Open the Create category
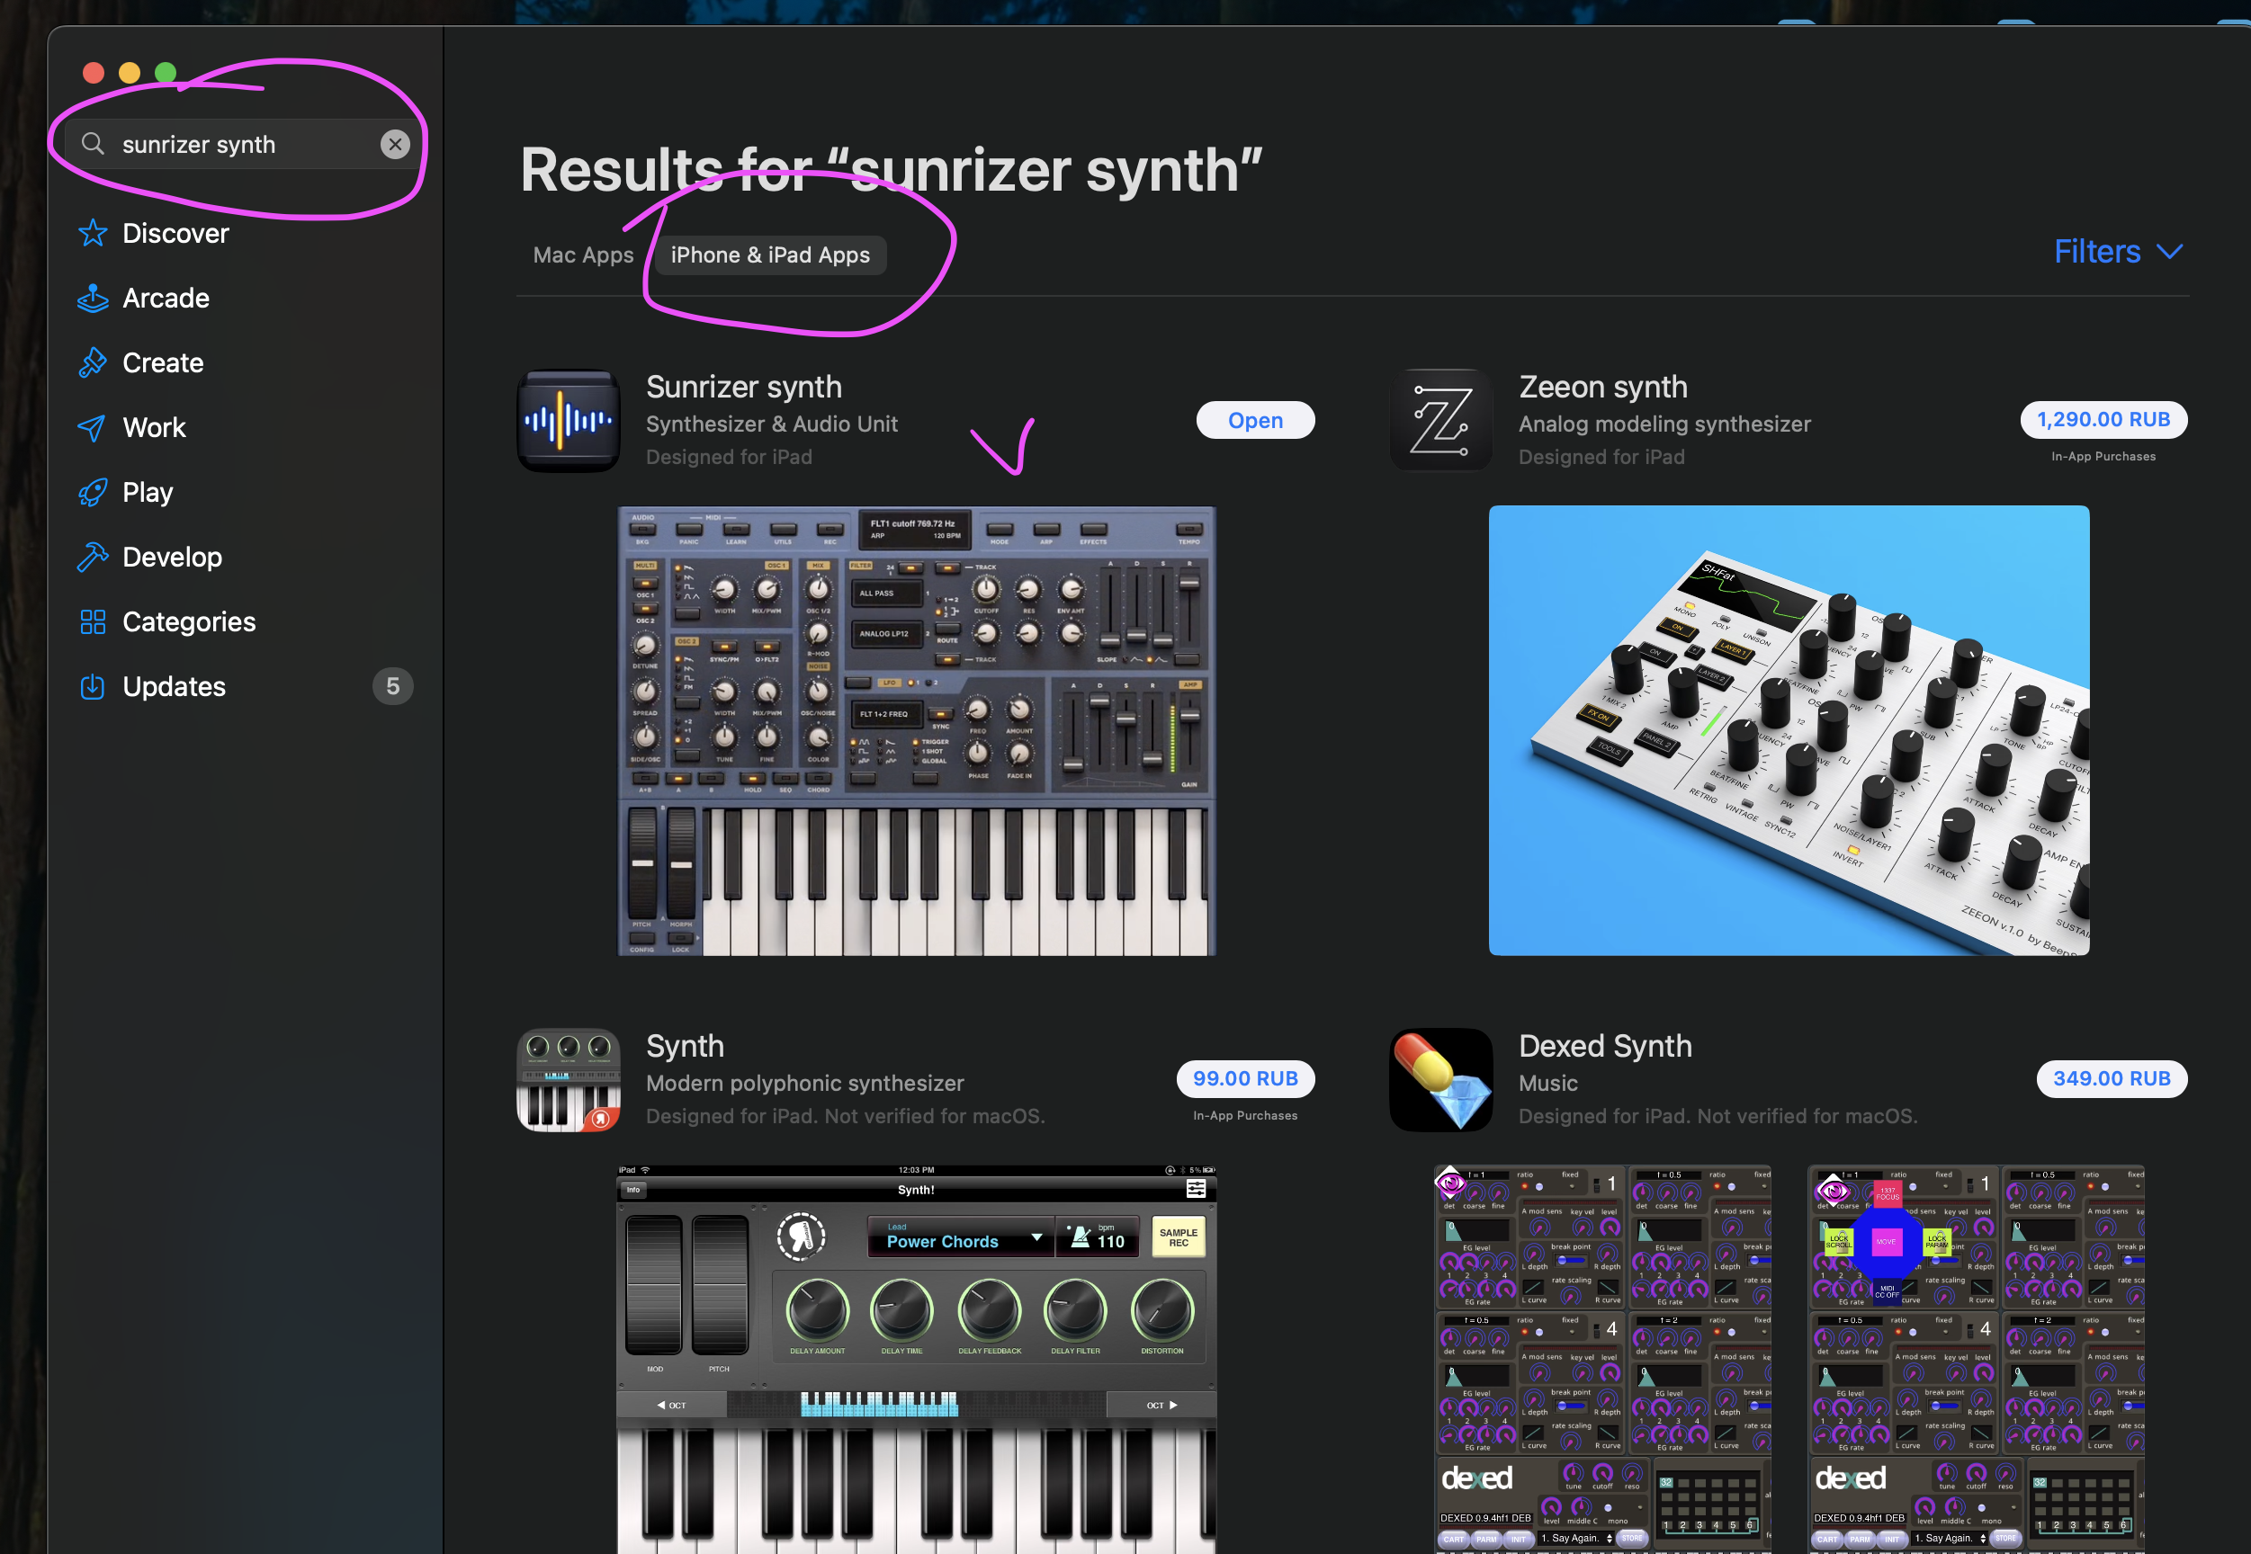The width and height of the screenshot is (2251, 1554). (x=162, y=362)
